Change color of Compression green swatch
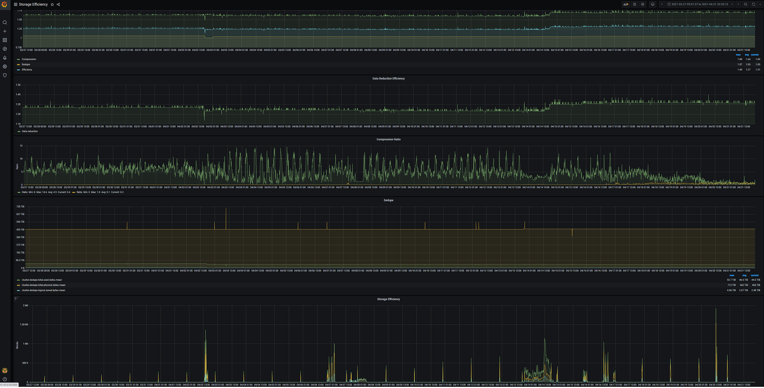The width and height of the screenshot is (764, 388). (x=18, y=59)
